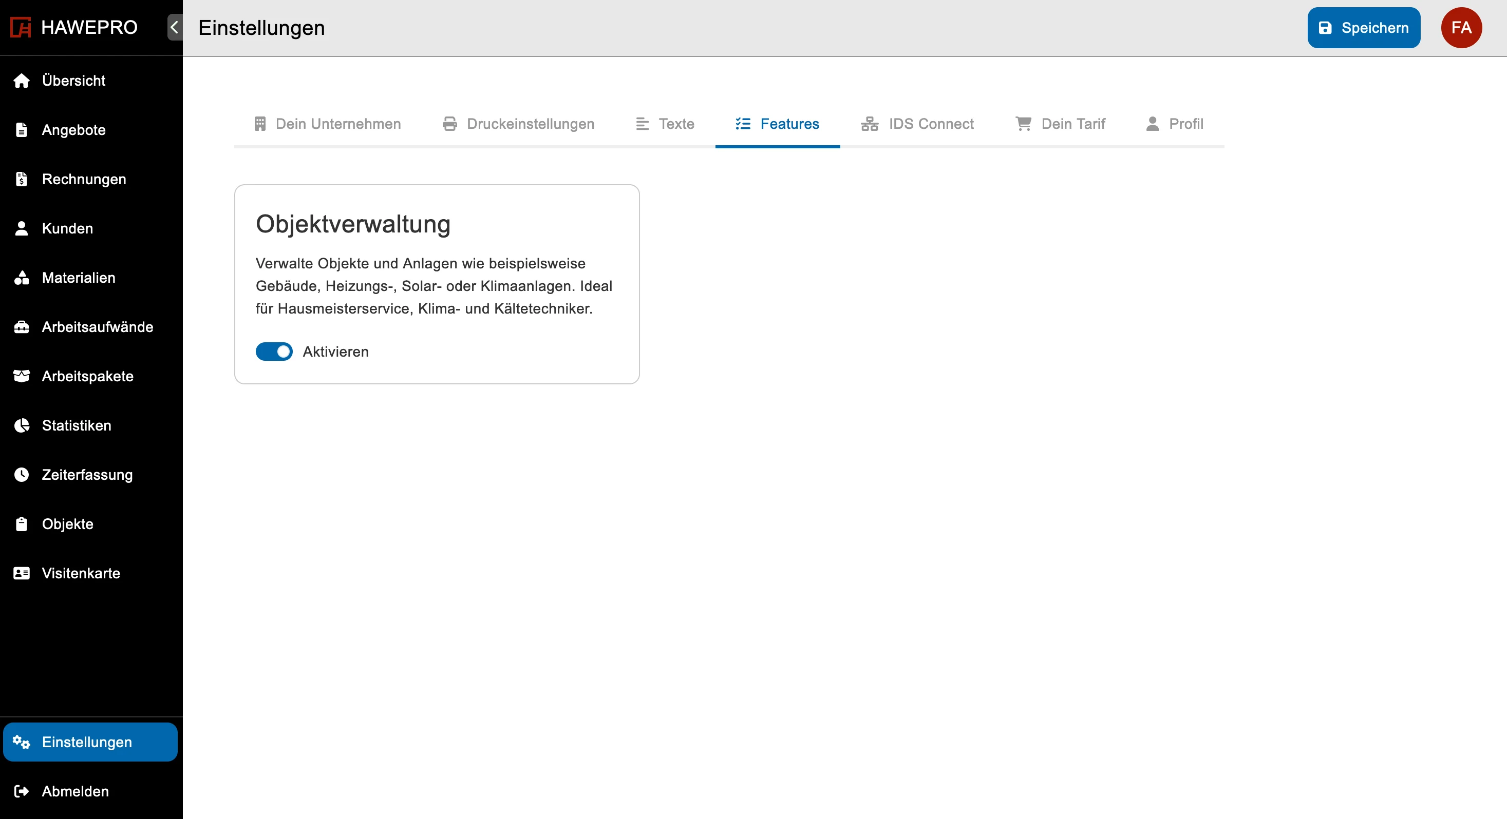Viewport: 1507px width, 819px height.
Task: Click the HAWEPRO brand name
Action: 89,28
